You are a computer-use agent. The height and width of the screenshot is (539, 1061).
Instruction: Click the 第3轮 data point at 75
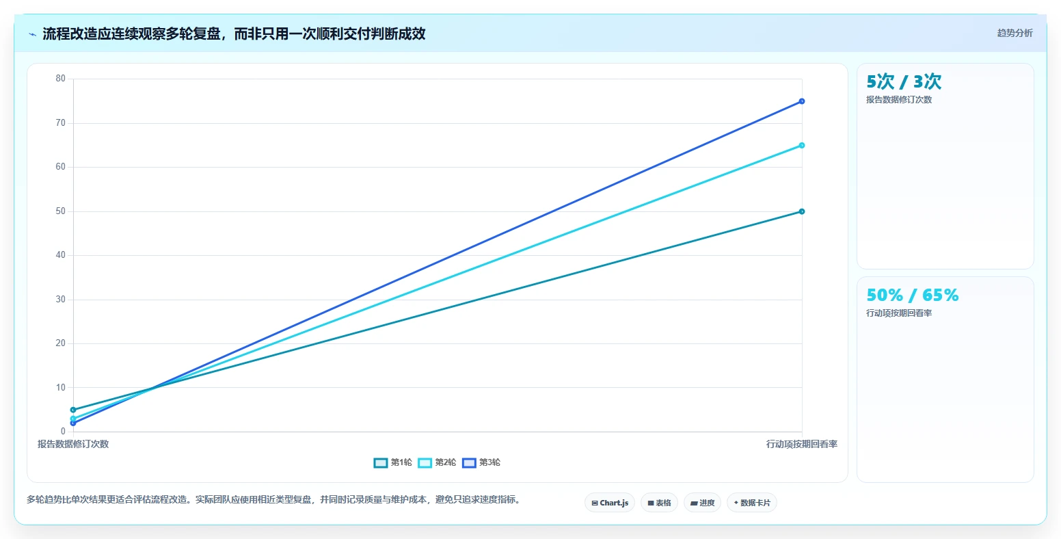tap(802, 101)
